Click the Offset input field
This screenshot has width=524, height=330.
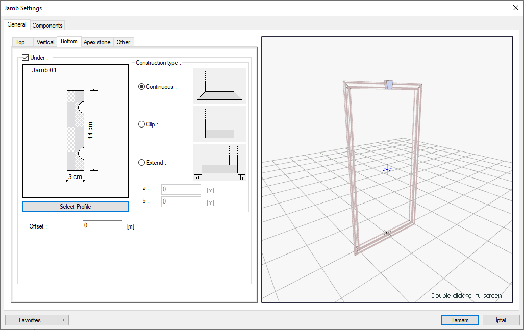[102, 225]
